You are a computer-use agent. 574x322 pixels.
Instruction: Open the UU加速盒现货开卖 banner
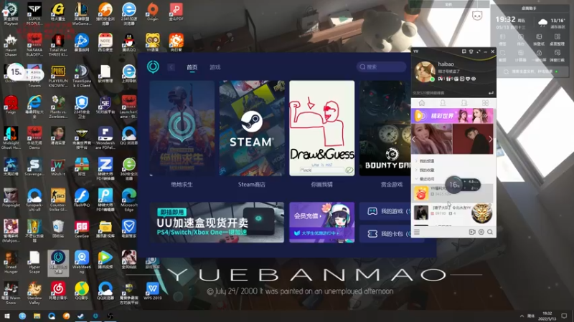217,223
